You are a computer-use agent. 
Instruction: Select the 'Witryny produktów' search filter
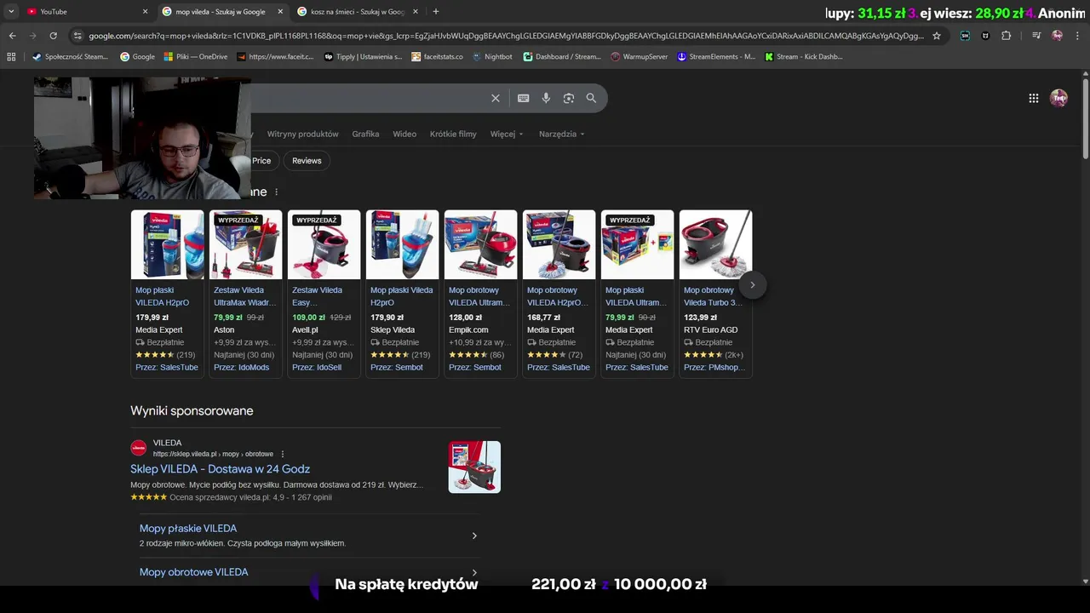coord(302,134)
